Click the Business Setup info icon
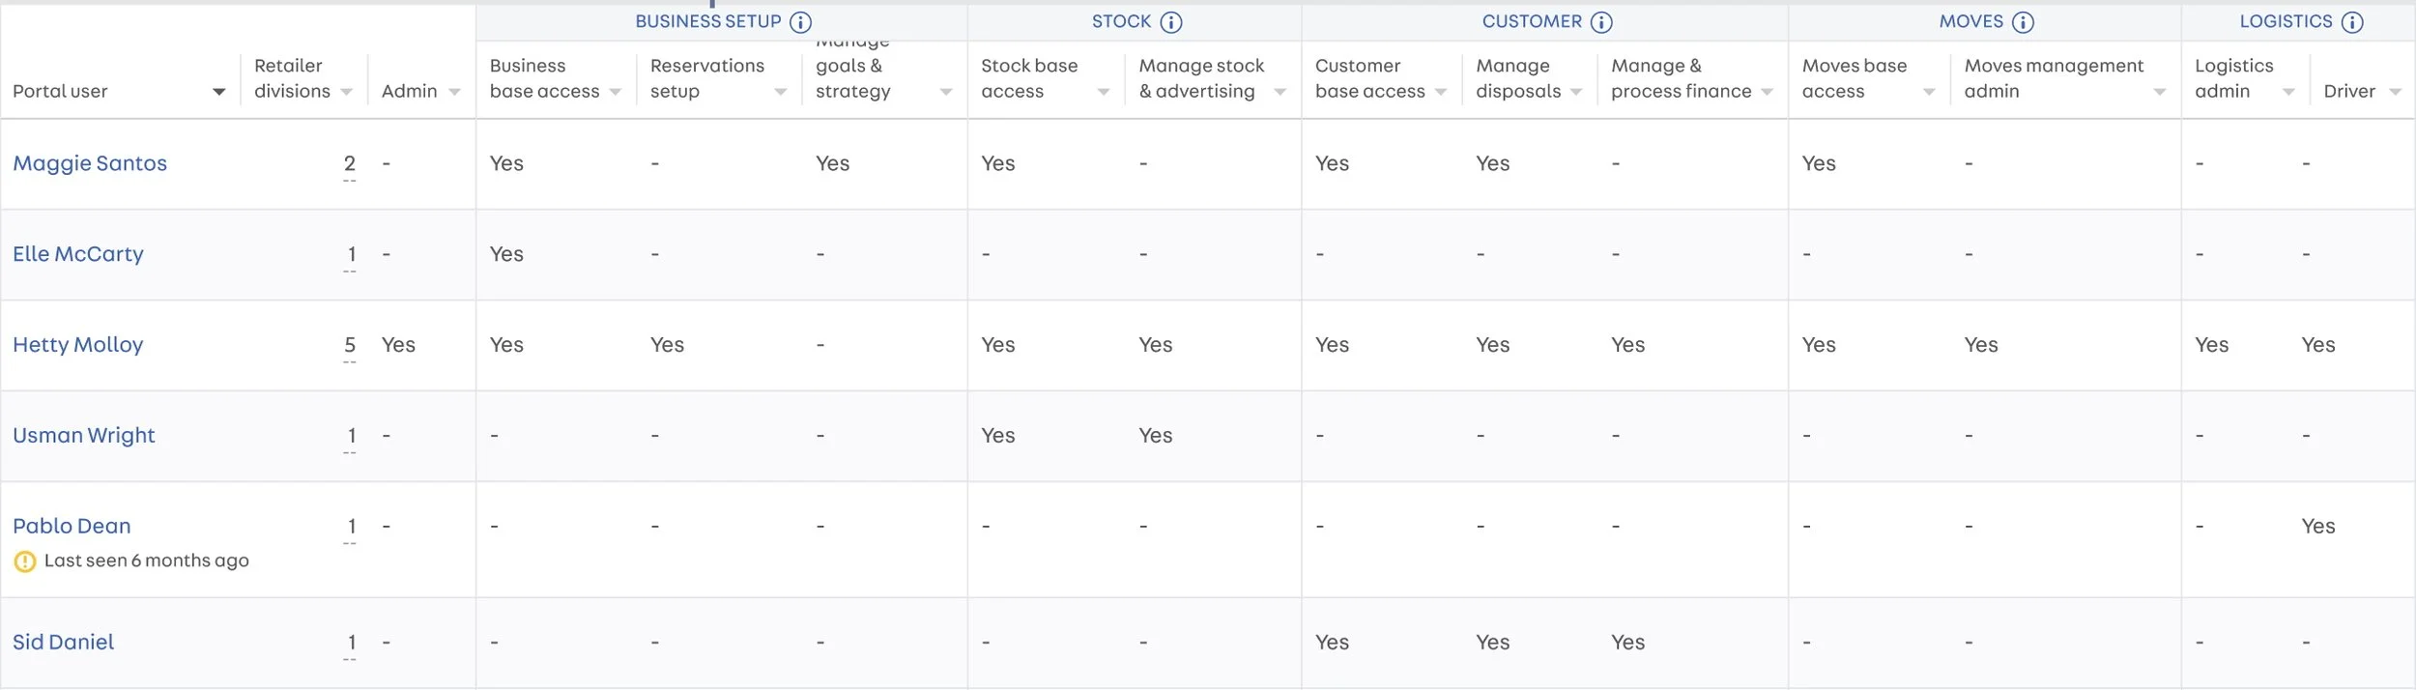 point(800,22)
